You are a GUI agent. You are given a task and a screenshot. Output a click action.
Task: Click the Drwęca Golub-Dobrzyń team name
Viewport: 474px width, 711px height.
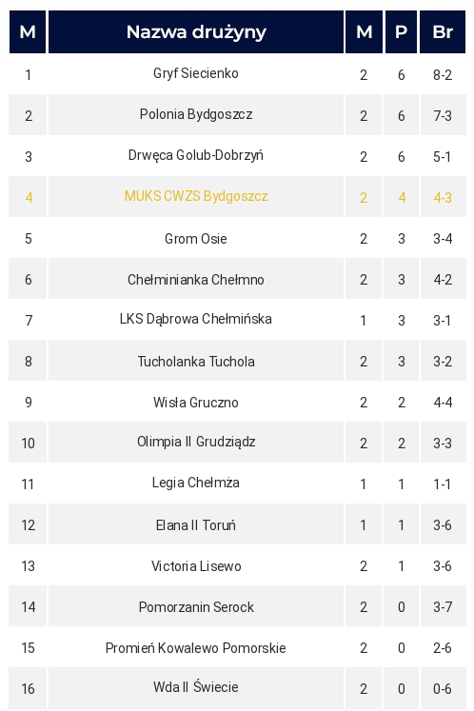click(x=195, y=155)
